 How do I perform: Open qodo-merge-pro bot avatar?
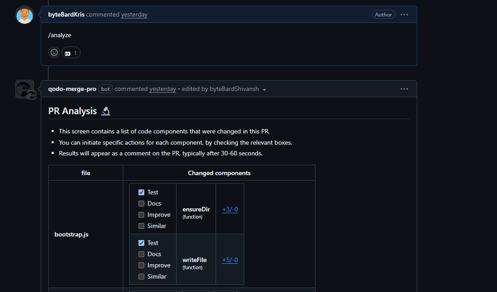click(25, 89)
